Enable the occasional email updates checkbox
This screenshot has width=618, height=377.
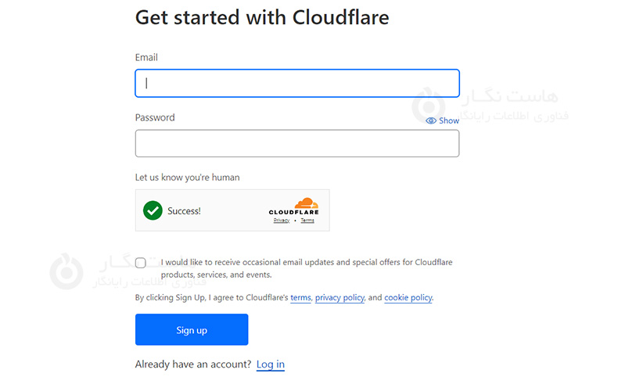[141, 263]
